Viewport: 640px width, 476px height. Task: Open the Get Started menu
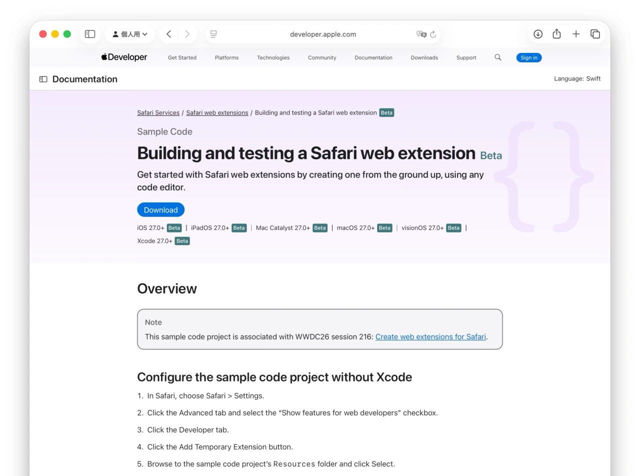click(x=182, y=57)
